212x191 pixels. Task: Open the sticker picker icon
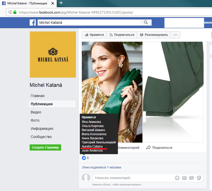pyautogui.click(x=199, y=178)
